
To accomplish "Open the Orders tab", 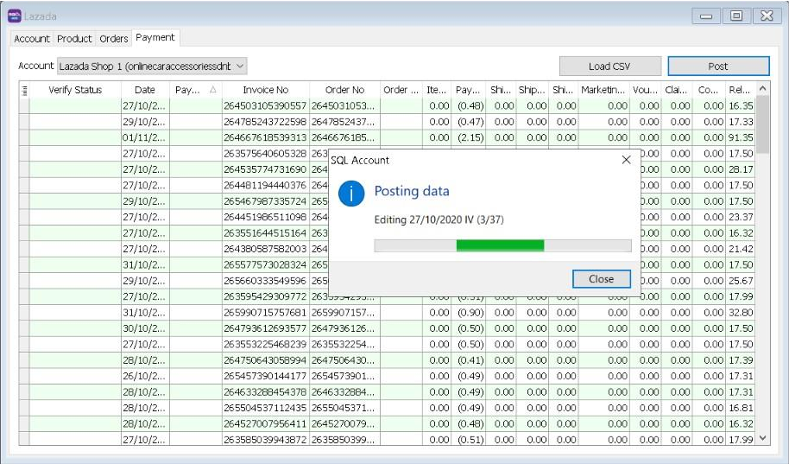I will tap(113, 39).
